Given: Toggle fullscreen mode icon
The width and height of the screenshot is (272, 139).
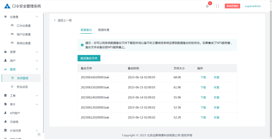Looking at the screenshot, I should 217,6.
